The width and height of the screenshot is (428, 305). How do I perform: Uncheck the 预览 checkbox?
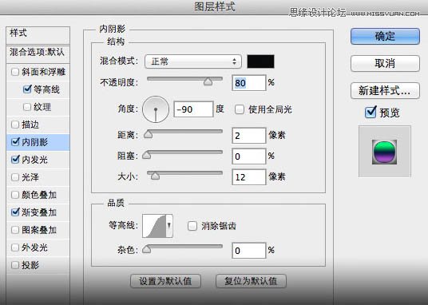371,112
